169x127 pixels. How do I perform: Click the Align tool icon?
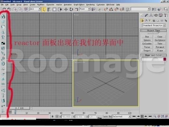(x=159, y=9)
